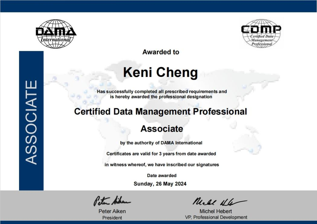Click the recipient name 'Keni Cheng'
This screenshot has width=317, height=224.
[x=160, y=72]
